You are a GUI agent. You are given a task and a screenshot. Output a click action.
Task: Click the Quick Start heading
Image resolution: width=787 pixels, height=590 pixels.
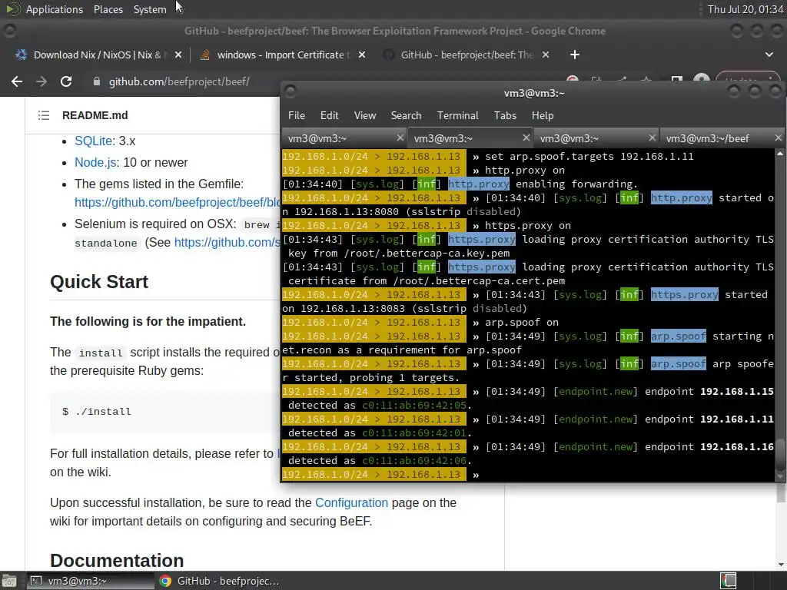coord(99,282)
